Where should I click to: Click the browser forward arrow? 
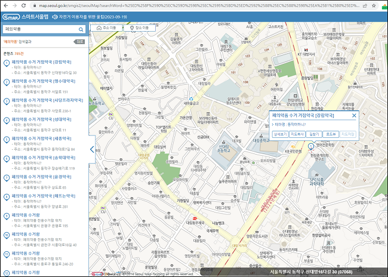(x=14, y=5)
